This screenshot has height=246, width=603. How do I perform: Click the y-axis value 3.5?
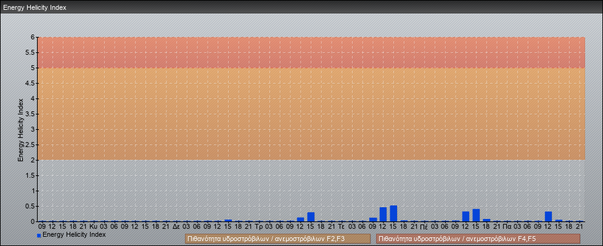tap(31, 114)
